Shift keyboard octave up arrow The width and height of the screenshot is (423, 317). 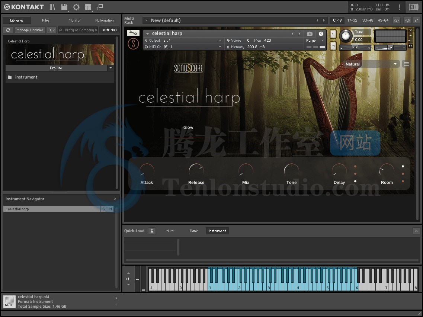coord(128,273)
